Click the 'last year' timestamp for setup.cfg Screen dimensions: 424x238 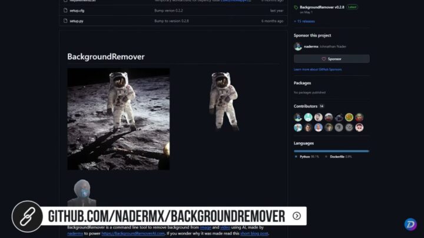[277, 11]
